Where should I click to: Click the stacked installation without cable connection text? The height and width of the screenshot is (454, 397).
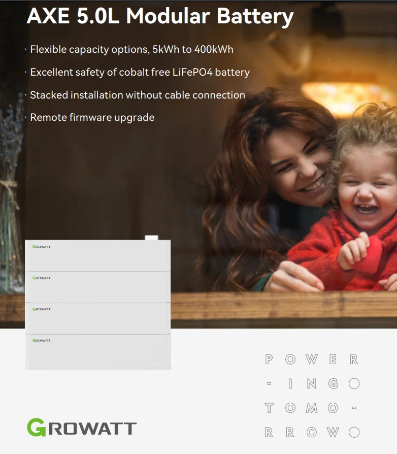(138, 95)
